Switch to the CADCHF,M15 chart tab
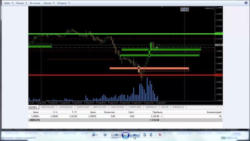Image resolution: width=250 pixels, height=141 pixels. pos(117,107)
